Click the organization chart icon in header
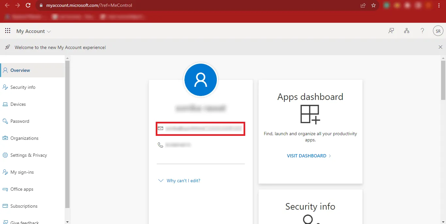 pos(406,31)
